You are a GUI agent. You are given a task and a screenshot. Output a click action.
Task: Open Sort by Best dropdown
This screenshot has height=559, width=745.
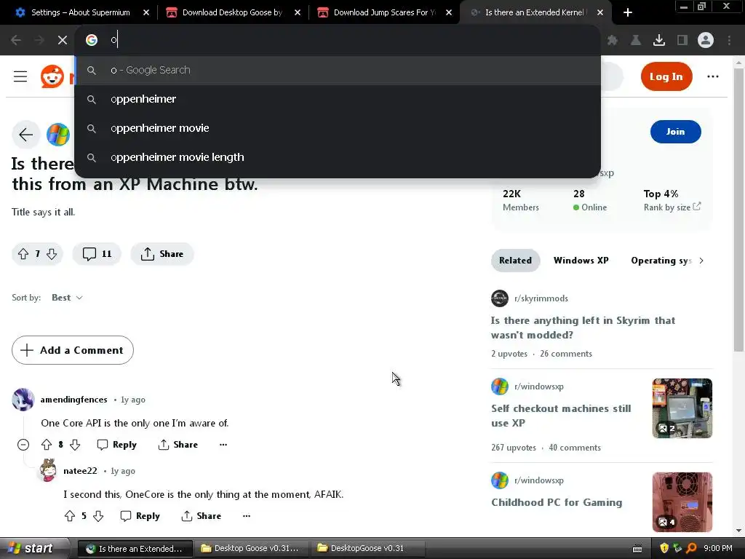coord(67,298)
